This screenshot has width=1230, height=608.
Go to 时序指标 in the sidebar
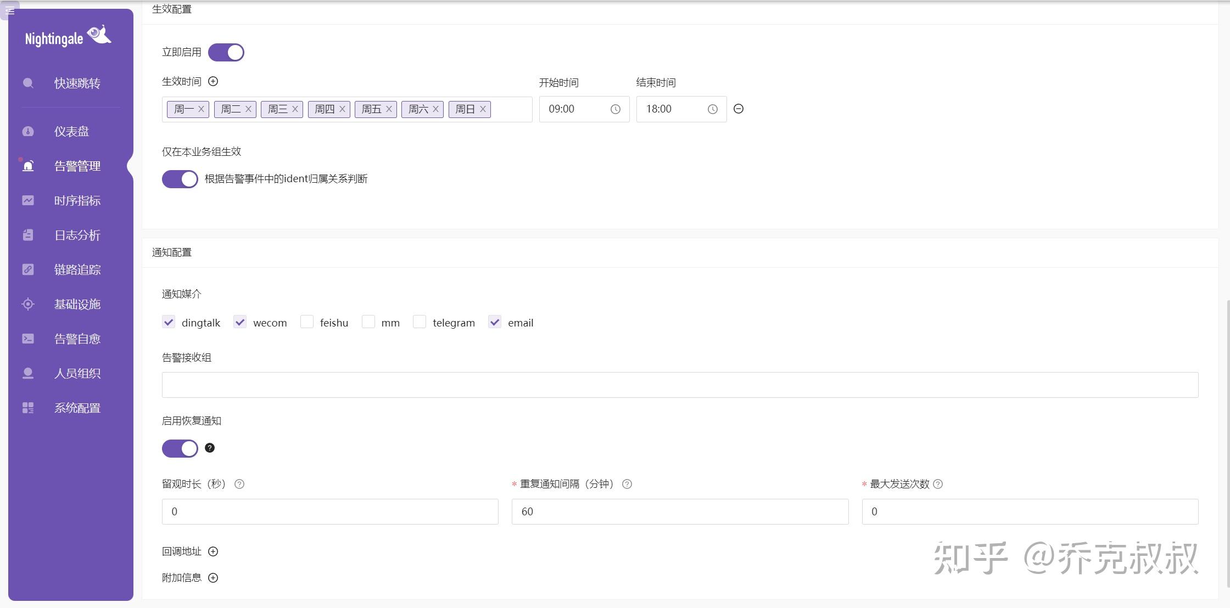click(77, 201)
